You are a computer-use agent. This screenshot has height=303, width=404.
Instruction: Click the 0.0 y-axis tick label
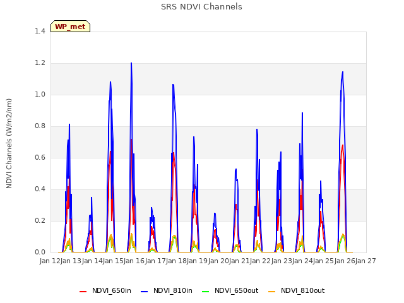[x=40, y=252]
